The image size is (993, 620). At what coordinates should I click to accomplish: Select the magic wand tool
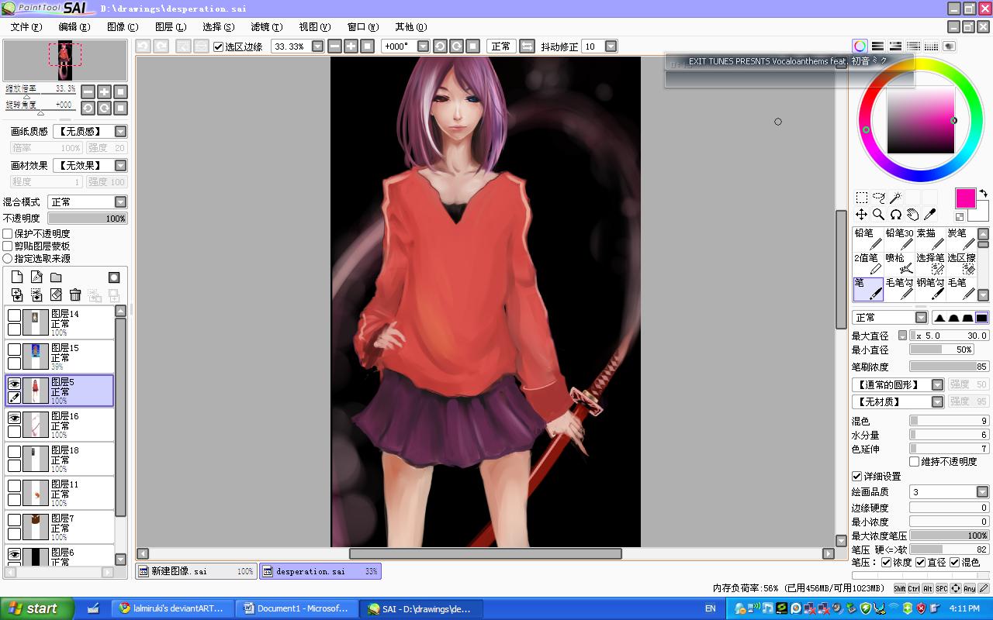click(895, 198)
